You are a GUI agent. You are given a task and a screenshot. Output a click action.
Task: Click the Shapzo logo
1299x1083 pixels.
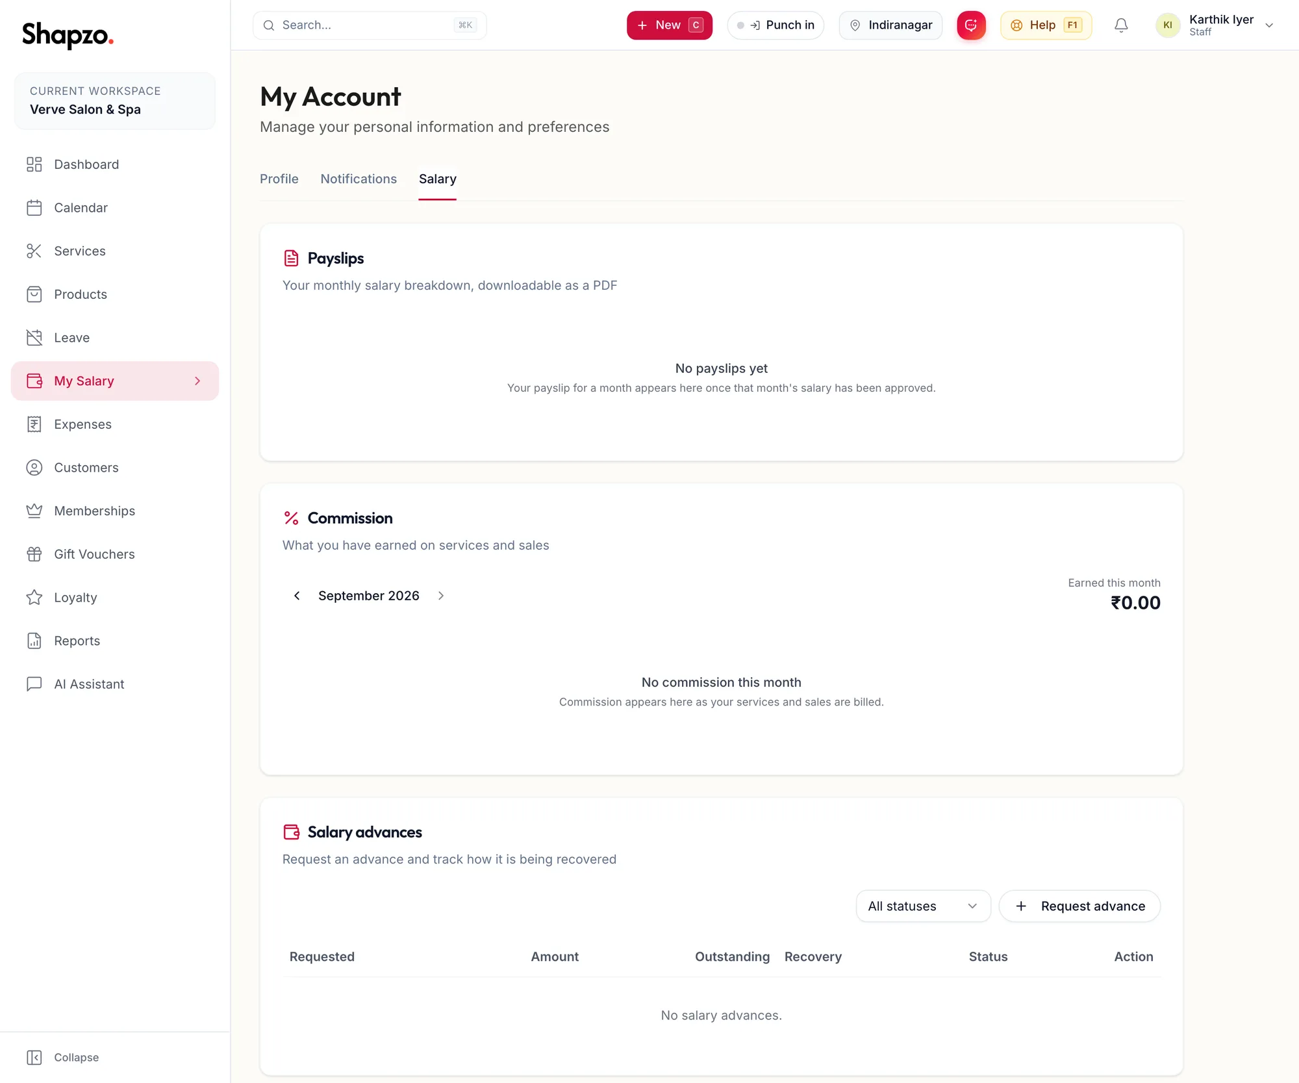(68, 34)
